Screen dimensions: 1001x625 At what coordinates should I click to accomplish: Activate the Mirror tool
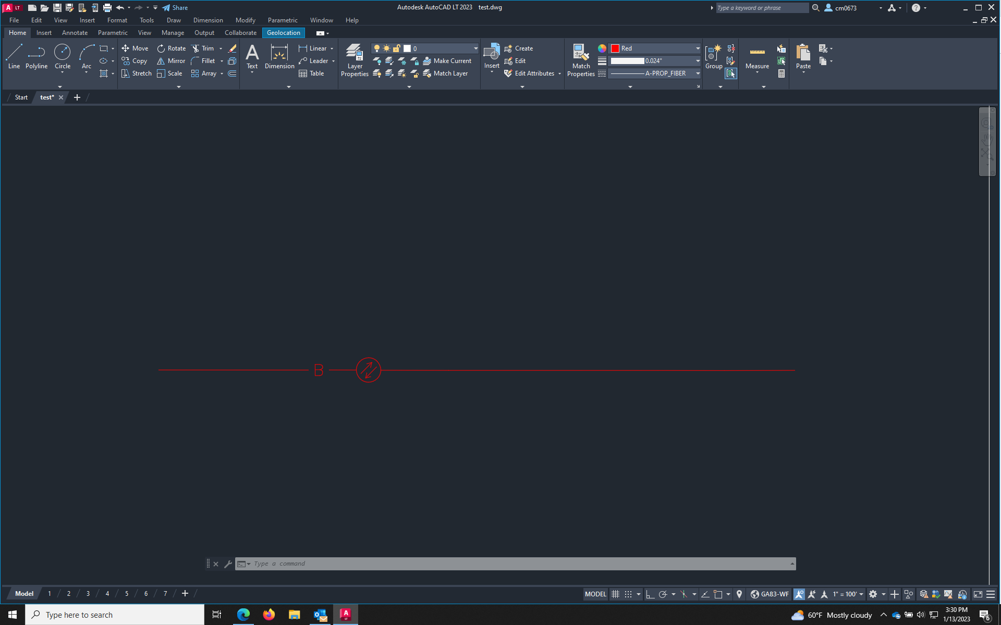[x=171, y=61]
